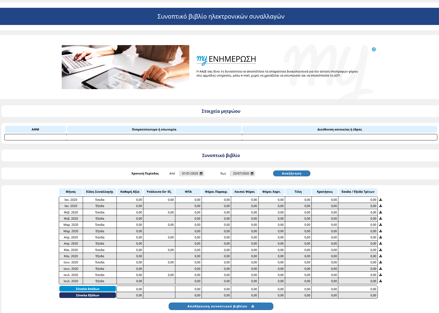Open the Έως date calendar picker

(x=252, y=173)
